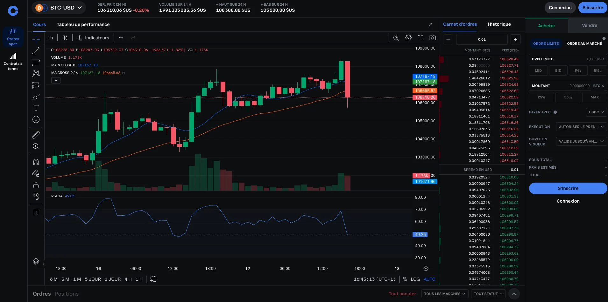Open the go-to-date calendar icon
Screen dimensions: 608x302
[x=153, y=279]
